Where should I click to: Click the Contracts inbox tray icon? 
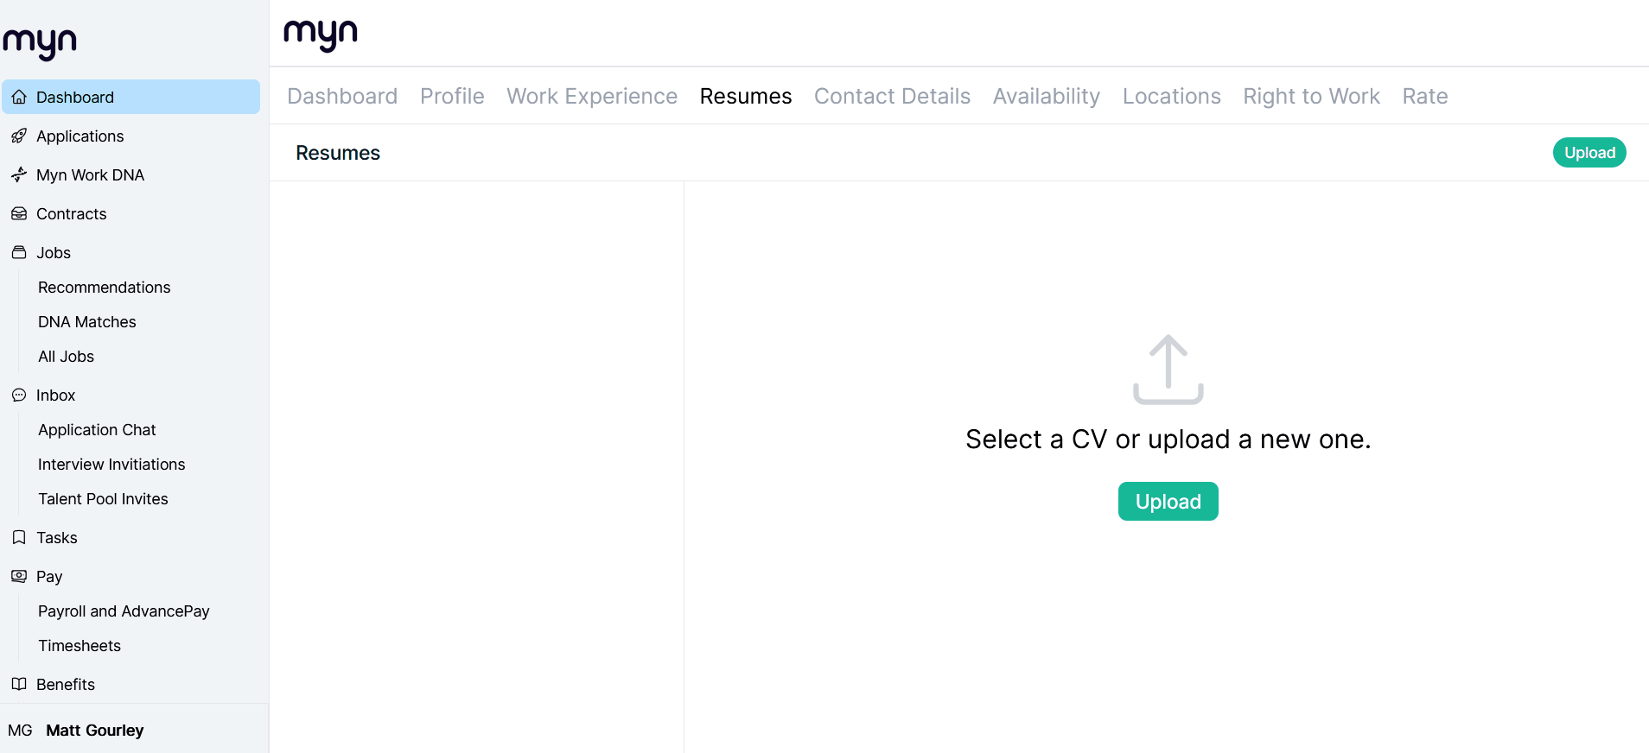point(19,214)
